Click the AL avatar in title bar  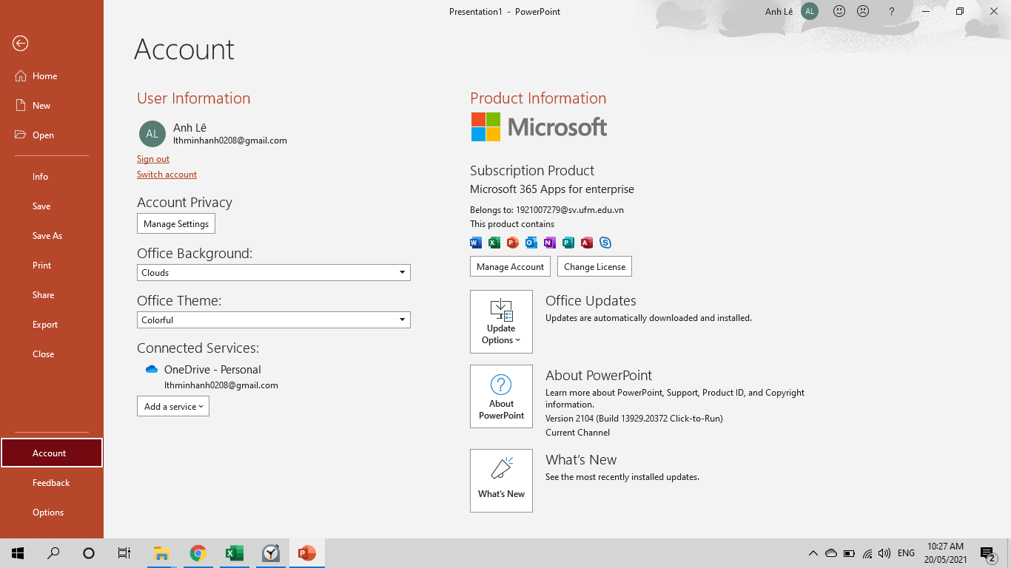pyautogui.click(x=810, y=11)
